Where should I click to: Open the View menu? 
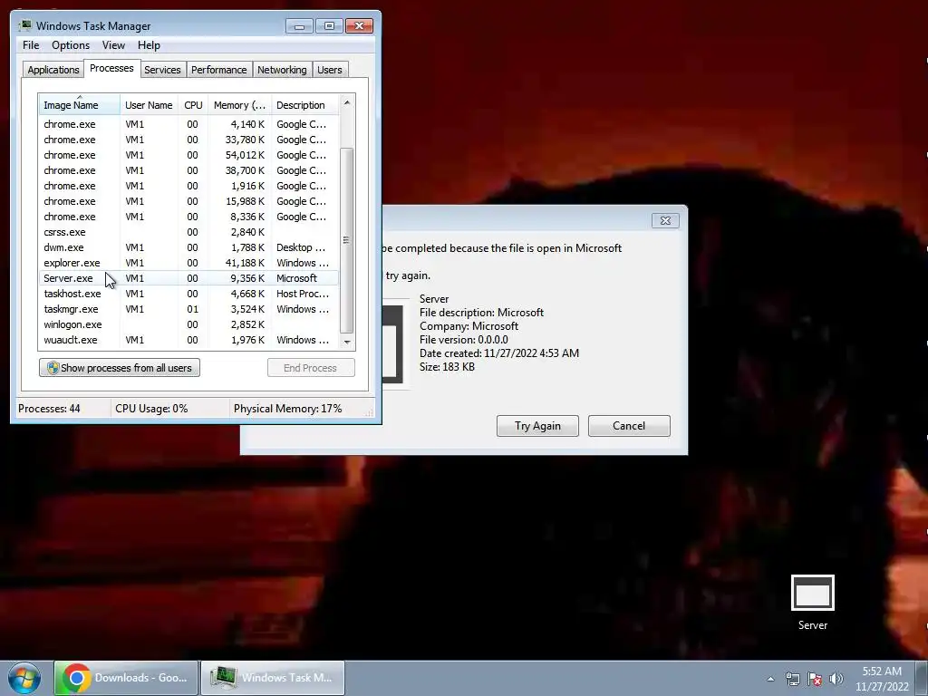113,45
